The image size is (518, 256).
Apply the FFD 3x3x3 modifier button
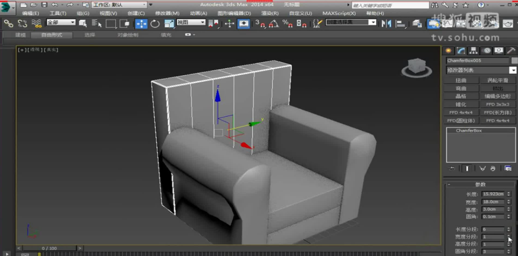(x=497, y=104)
